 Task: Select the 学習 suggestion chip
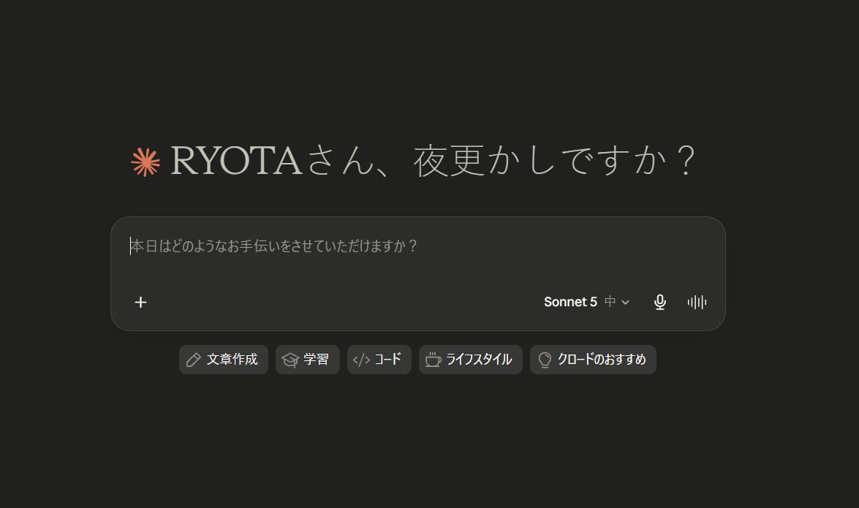point(307,360)
